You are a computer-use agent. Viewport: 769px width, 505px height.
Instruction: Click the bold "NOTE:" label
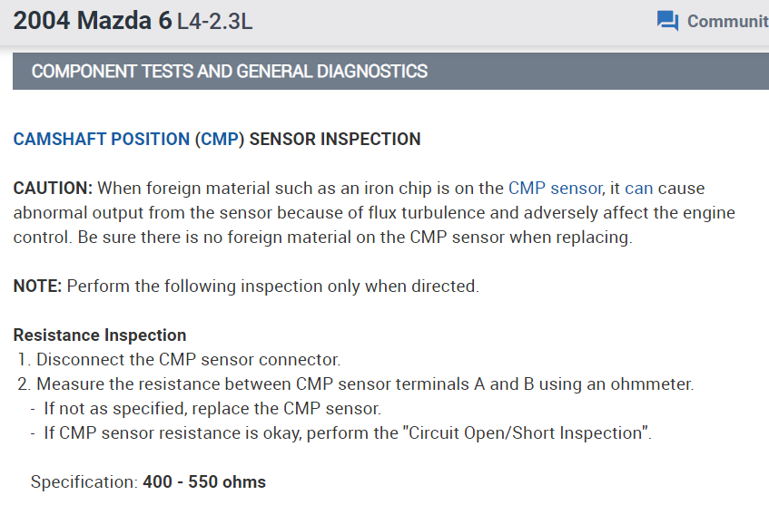coord(37,286)
